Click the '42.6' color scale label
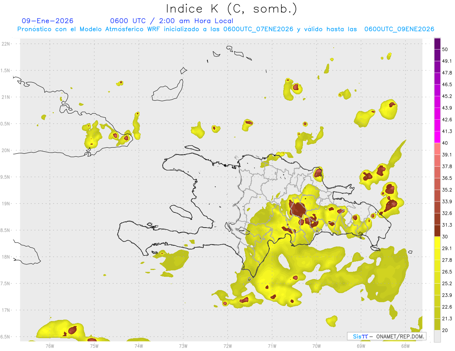455x351 pixels. [447, 120]
